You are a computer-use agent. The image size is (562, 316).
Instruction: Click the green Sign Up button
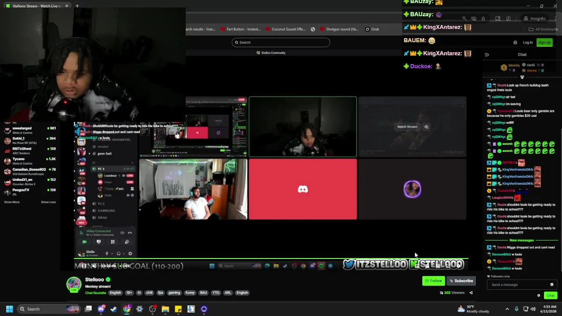[x=544, y=43]
